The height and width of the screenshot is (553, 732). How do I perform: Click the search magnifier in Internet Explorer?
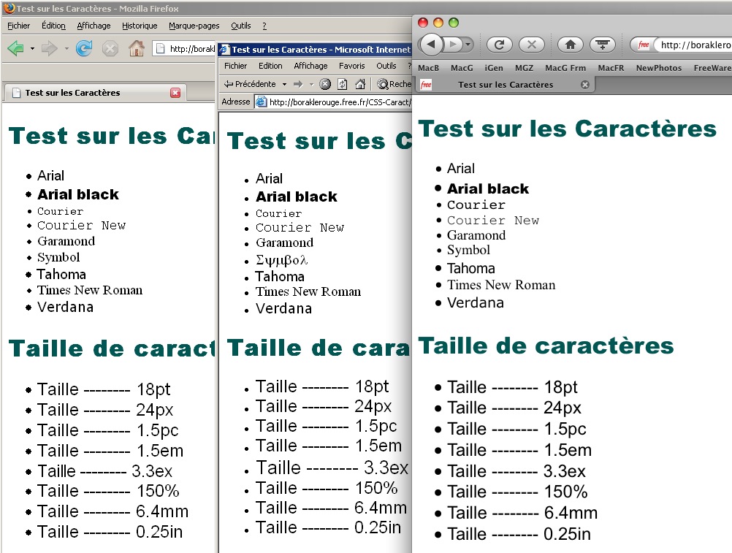[383, 84]
